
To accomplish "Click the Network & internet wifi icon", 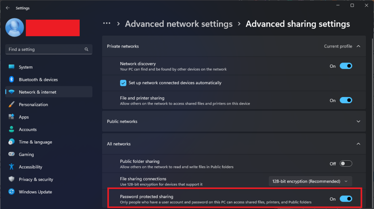I will 11,92.
